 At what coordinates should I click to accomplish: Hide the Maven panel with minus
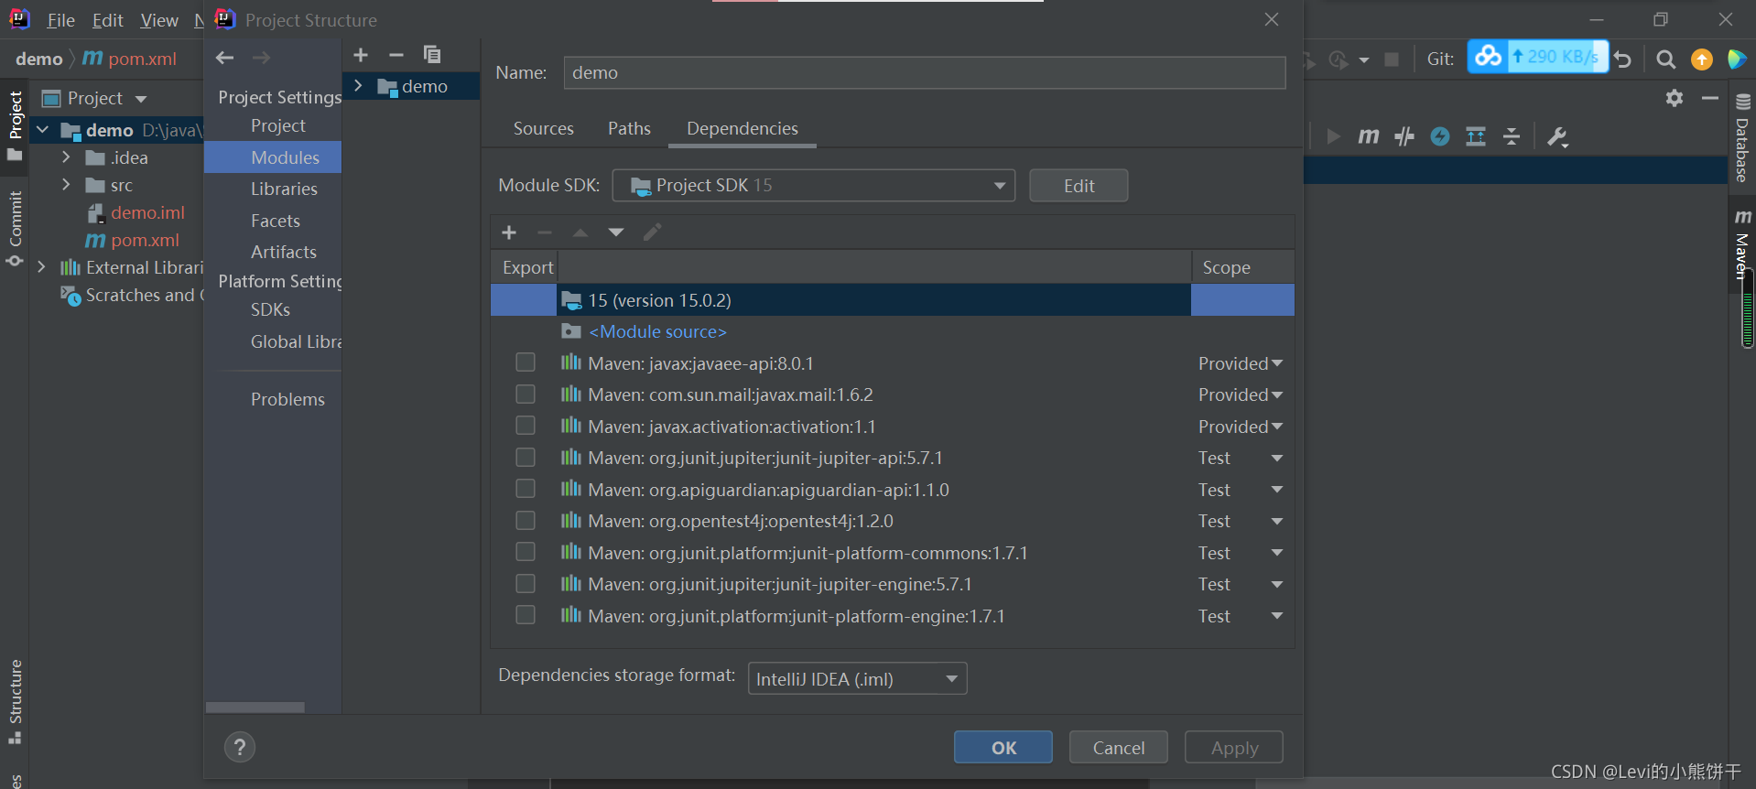pos(1709,98)
